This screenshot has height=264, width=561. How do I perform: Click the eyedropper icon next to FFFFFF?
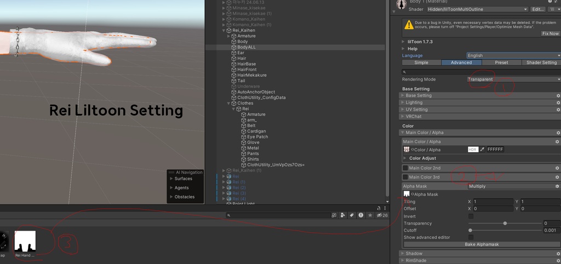(x=482, y=150)
